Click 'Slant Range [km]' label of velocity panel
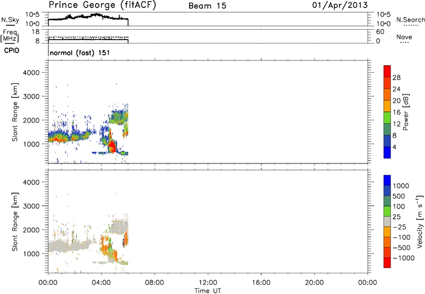This screenshot has height=294, width=425. tap(15, 222)
